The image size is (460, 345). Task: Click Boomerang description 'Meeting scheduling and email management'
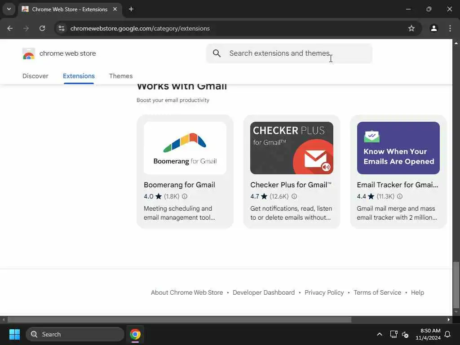click(x=179, y=213)
